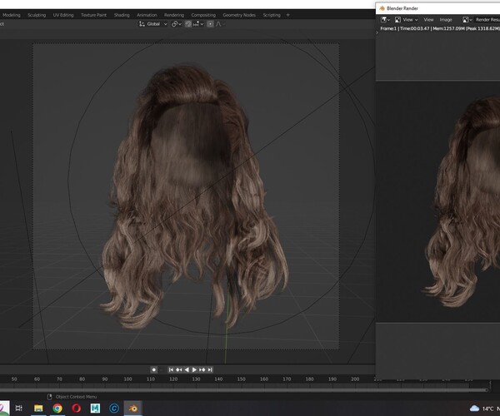Toggle proportional editing button
This screenshot has width=500, height=416.
point(210,24)
